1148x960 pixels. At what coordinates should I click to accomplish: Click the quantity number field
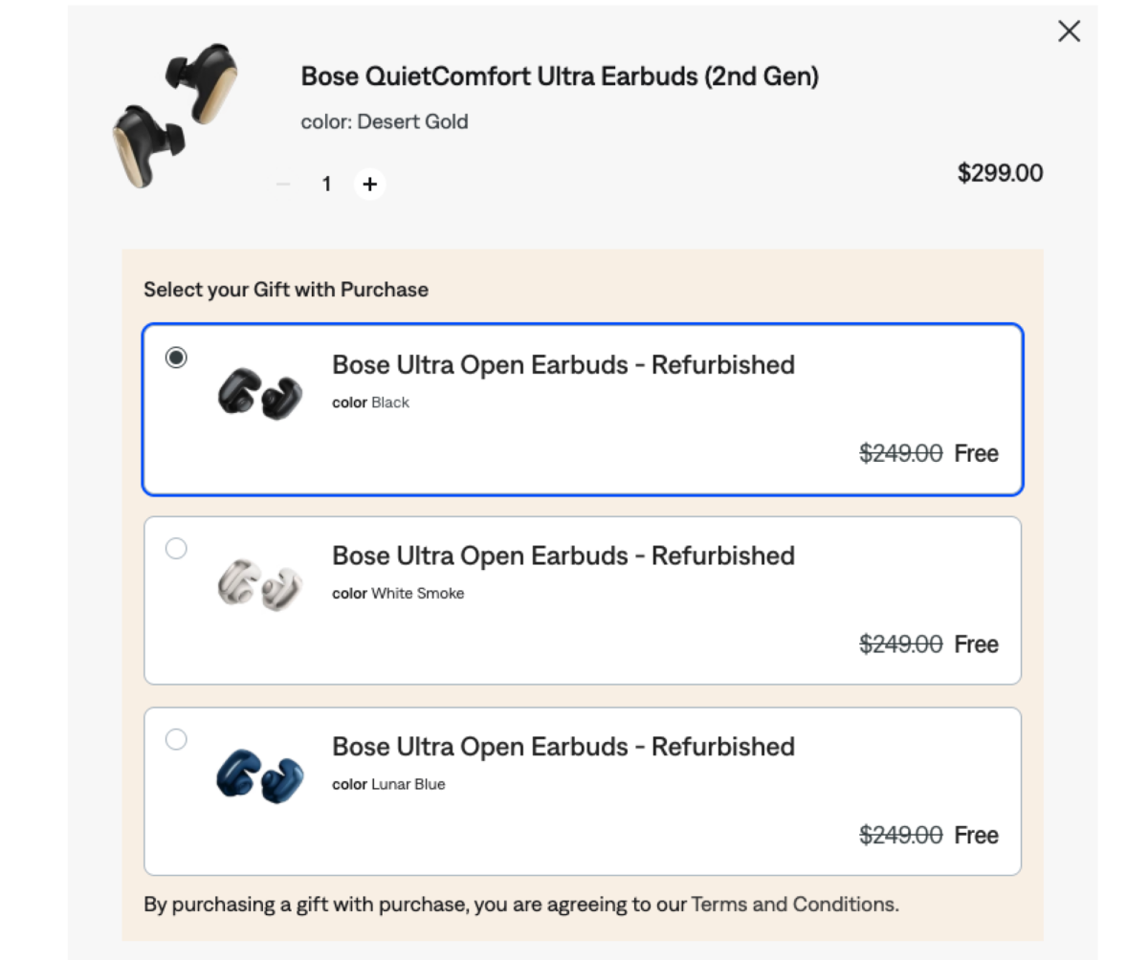[326, 184]
